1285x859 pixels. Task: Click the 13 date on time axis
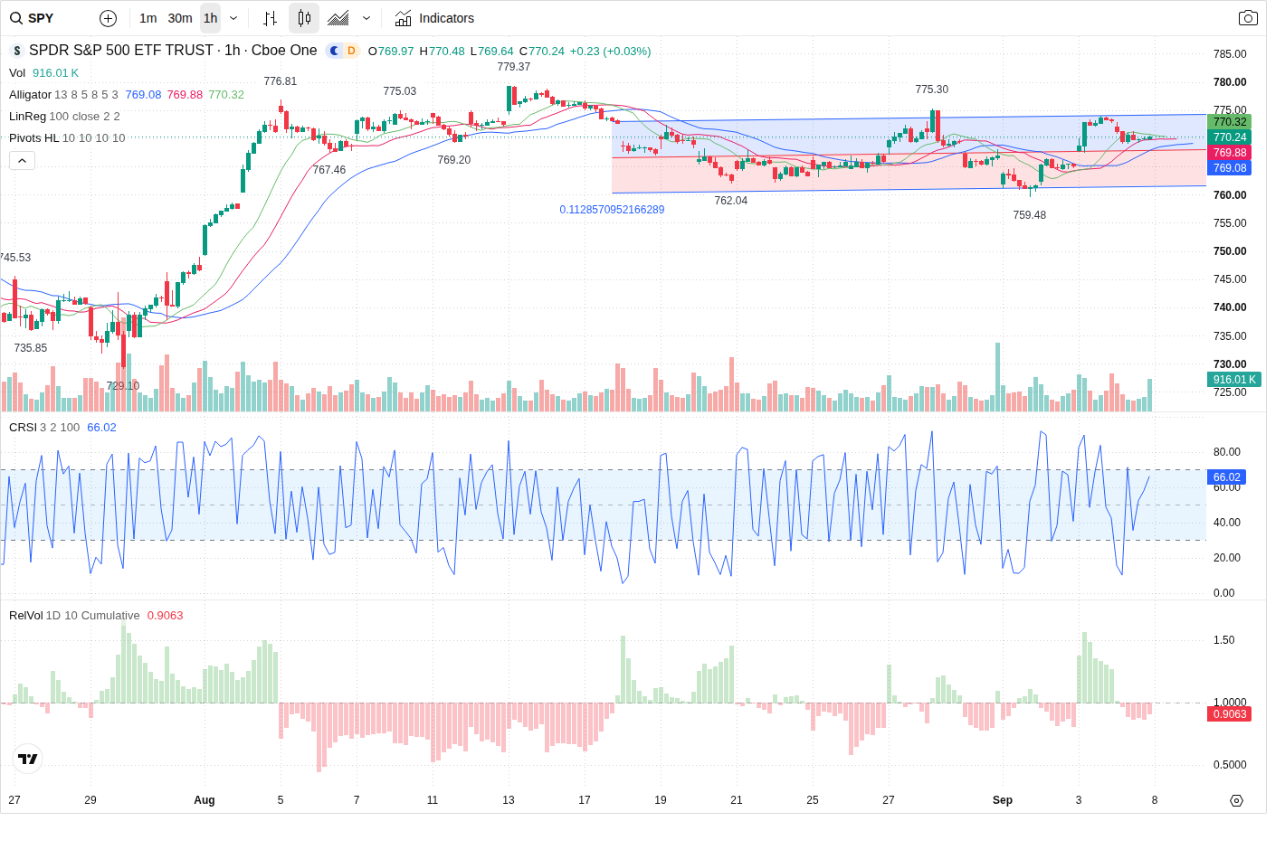509,800
